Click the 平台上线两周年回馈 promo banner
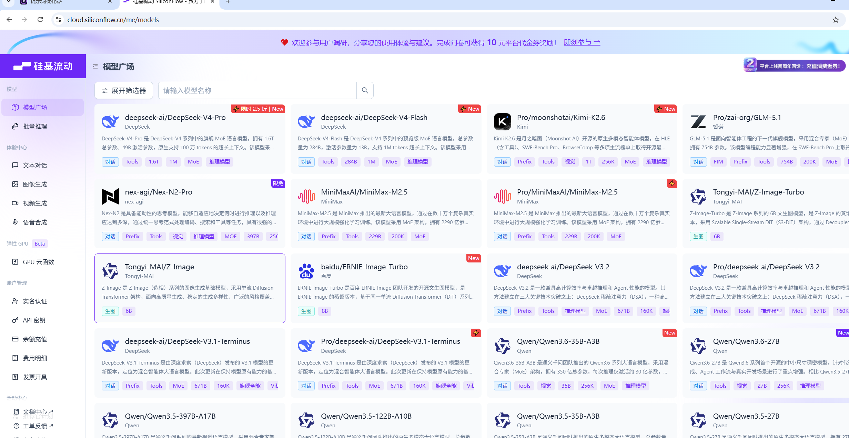 795,65
